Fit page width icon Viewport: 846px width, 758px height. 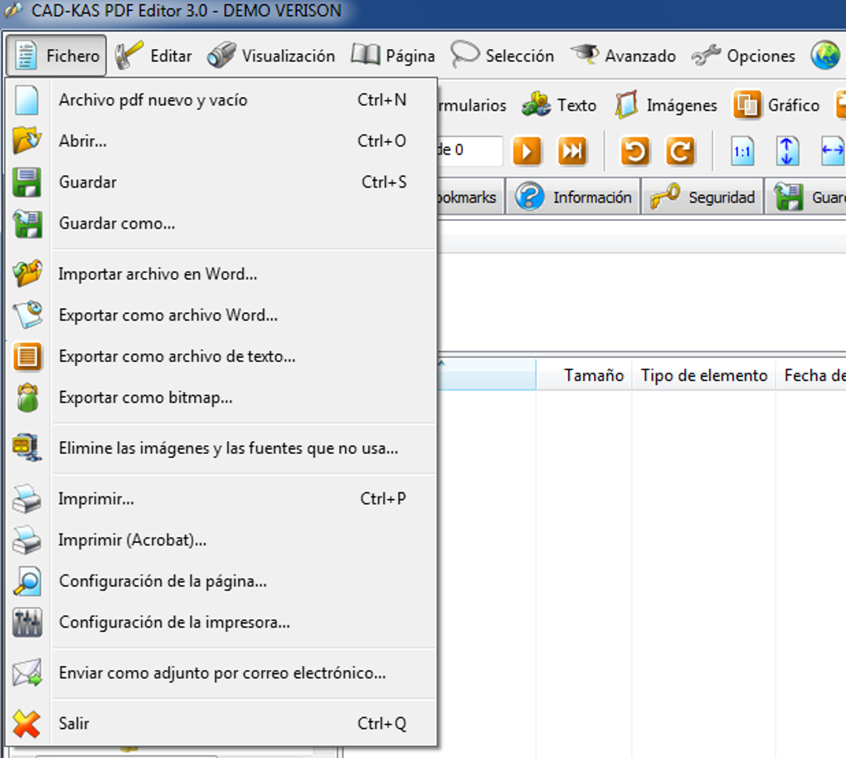point(833,150)
